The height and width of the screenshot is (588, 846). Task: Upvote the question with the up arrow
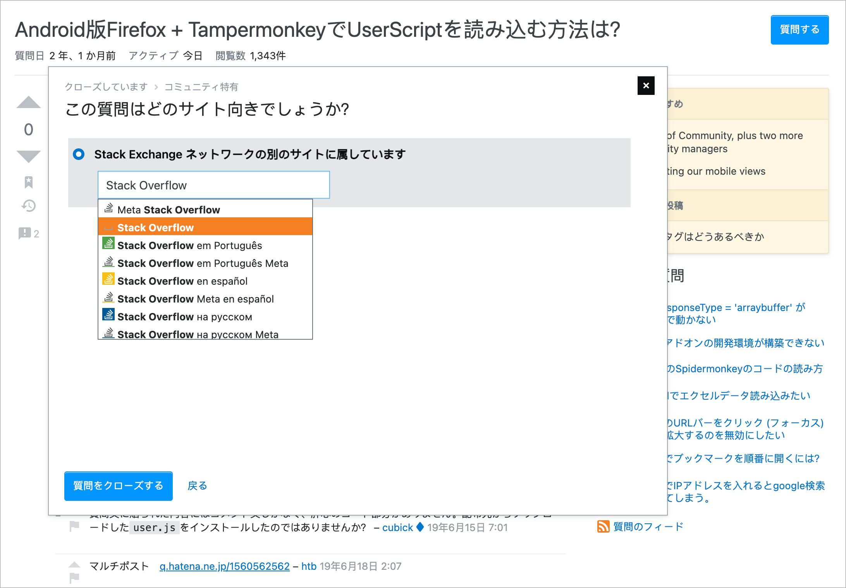(29, 102)
